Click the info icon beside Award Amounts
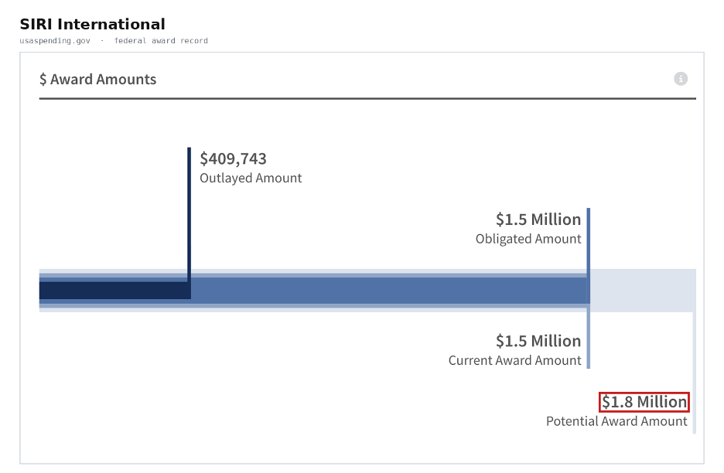This screenshot has width=724, height=473. pyautogui.click(x=681, y=79)
